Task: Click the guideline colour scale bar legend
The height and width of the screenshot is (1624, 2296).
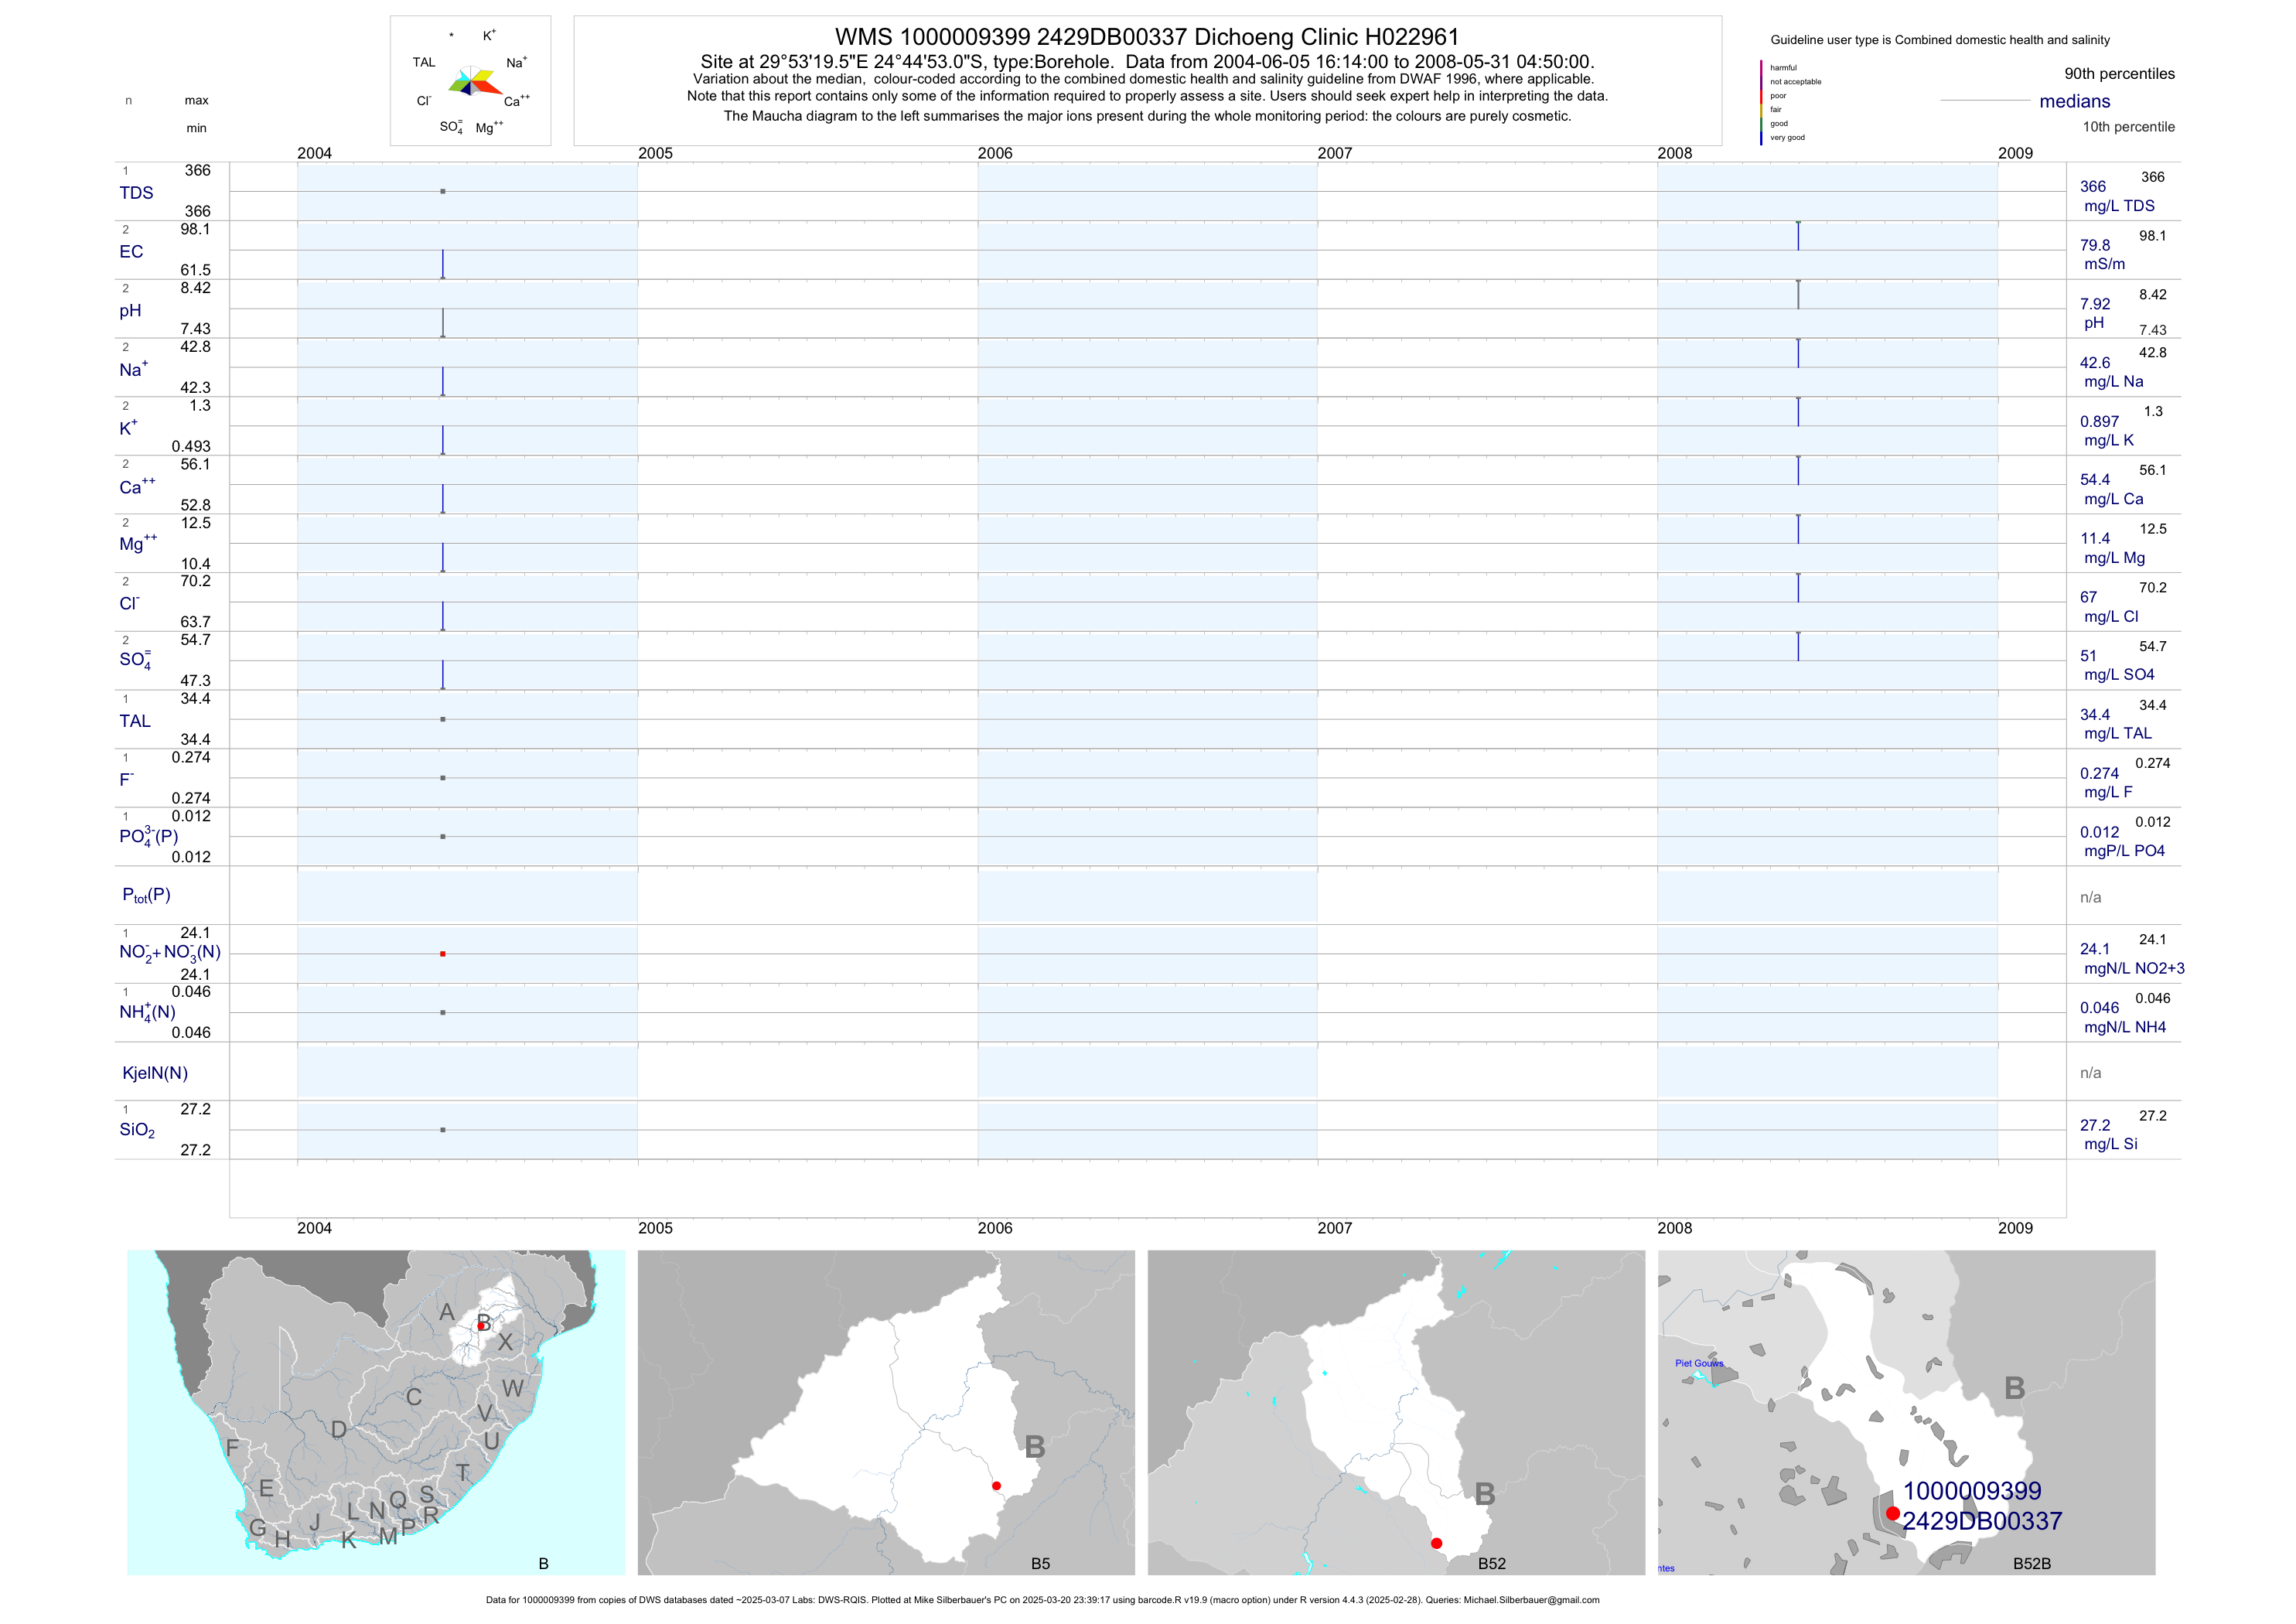Action: 1761,102
